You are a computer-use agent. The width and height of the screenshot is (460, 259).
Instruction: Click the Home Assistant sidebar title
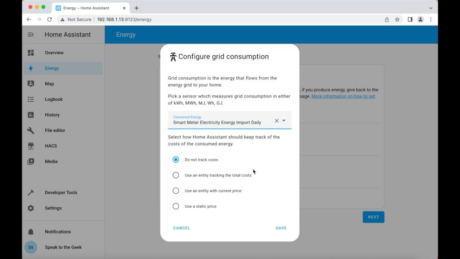[x=67, y=35]
